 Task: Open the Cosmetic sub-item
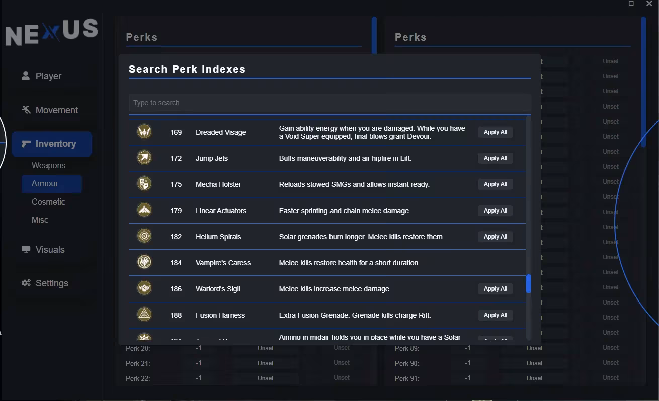tap(48, 202)
